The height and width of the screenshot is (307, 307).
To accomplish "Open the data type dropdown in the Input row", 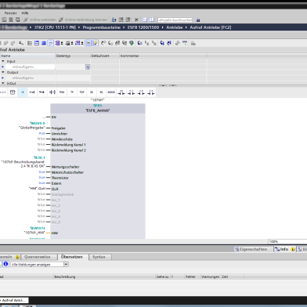I will click(x=88, y=67).
